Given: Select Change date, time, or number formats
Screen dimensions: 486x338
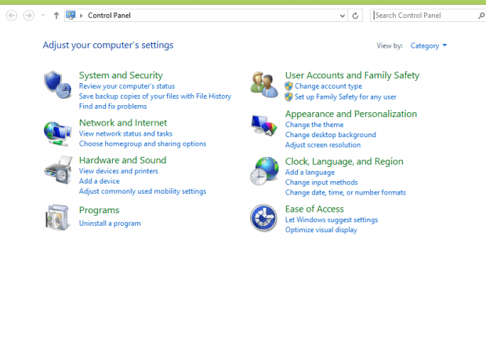Looking at the screenshot, I should click(x=345, y=193).
